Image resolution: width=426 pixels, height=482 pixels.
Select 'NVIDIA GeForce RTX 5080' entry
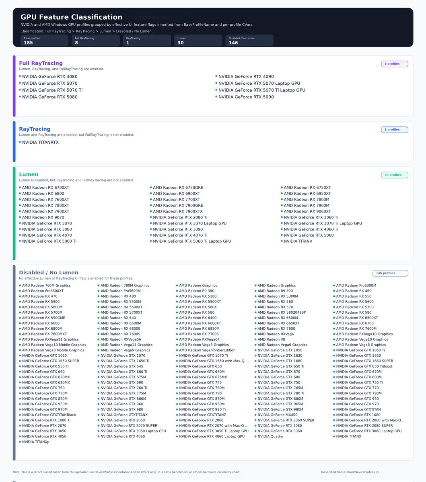48,97
